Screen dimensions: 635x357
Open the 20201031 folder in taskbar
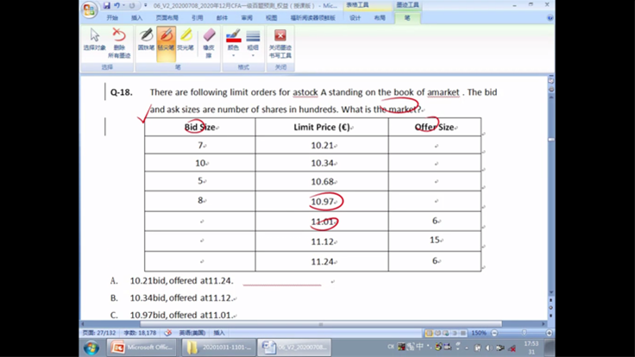point(221,348)
